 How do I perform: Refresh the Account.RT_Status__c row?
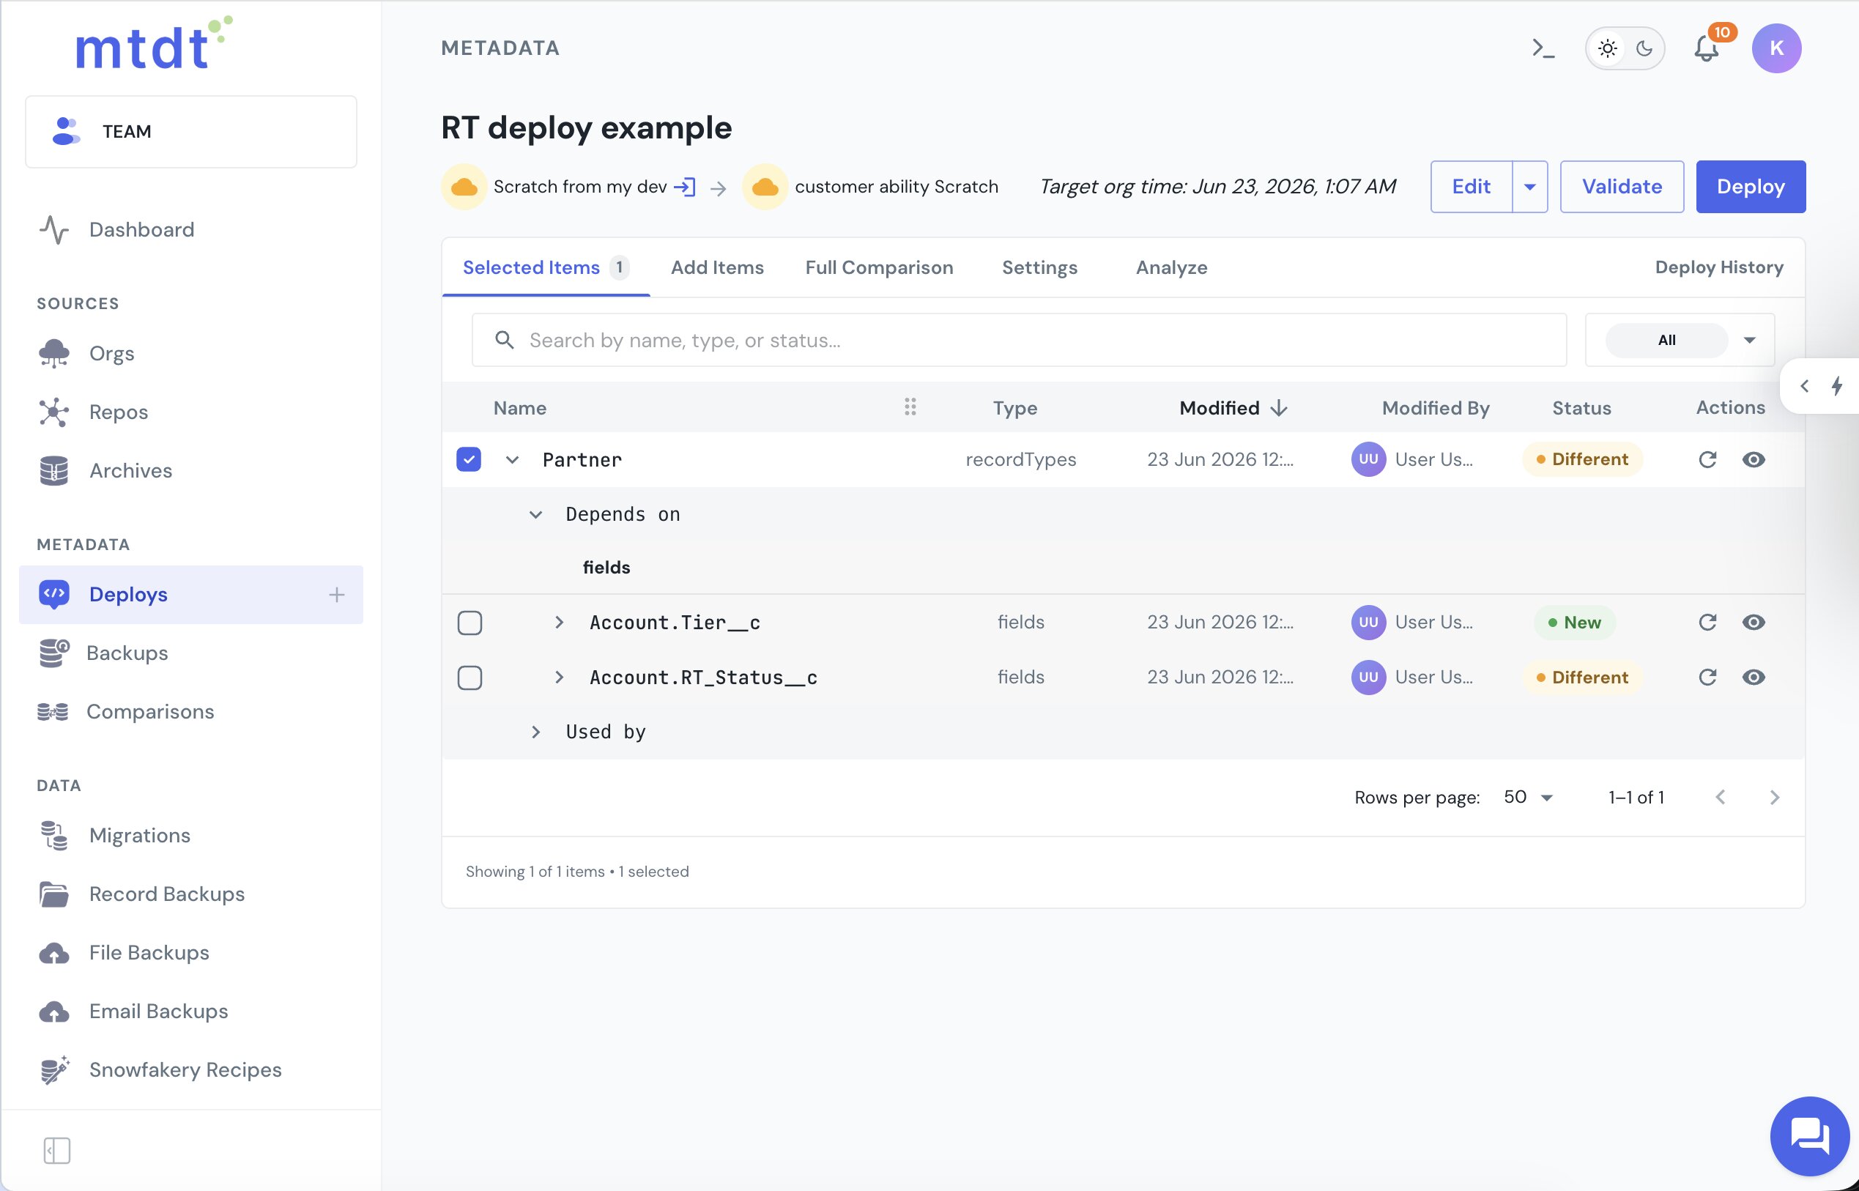(1707, 678)
